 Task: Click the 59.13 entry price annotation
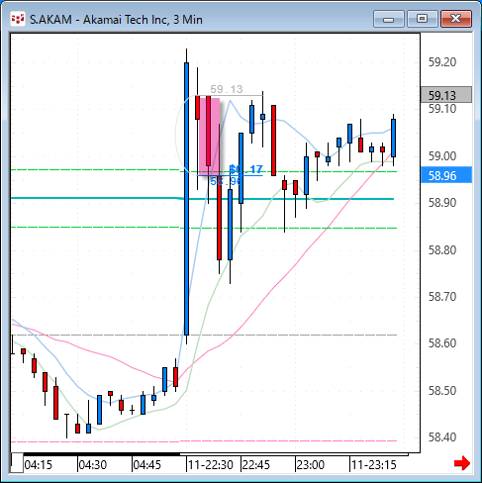(227, 89)
